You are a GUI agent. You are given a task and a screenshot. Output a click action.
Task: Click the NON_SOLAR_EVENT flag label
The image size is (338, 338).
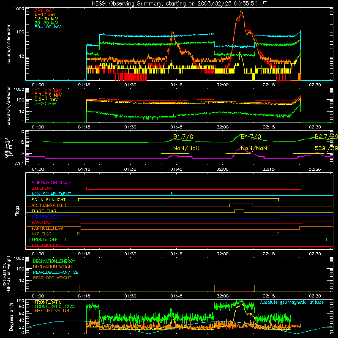[x=51, y=194]
